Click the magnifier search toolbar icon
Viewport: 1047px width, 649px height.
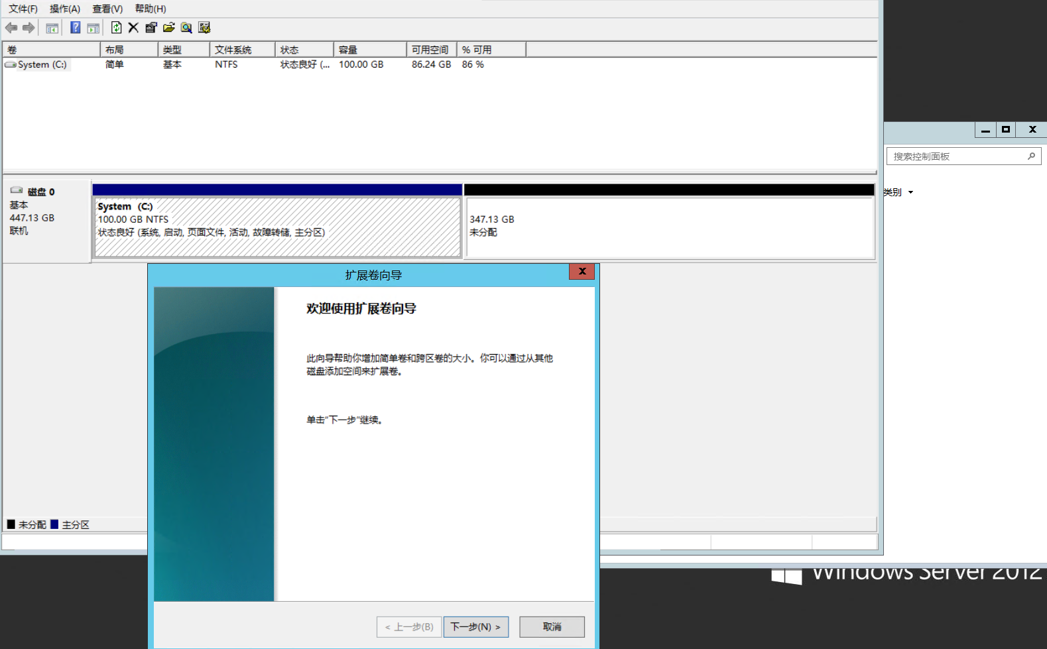tap(186, 28)
